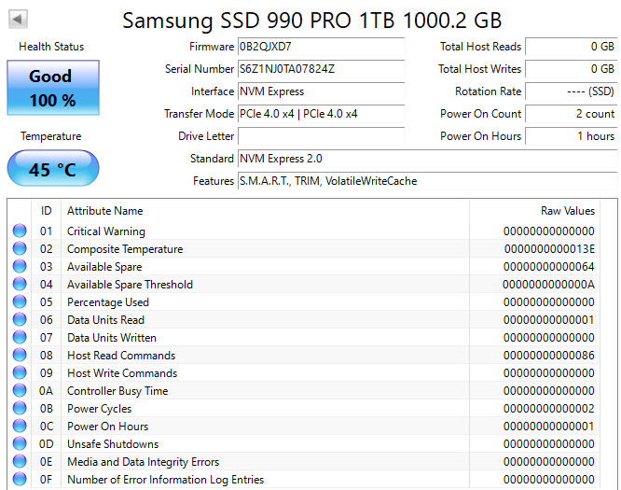Click the status orb for Power Cycles
Screen dimensions: 621x490
point(20,409)
